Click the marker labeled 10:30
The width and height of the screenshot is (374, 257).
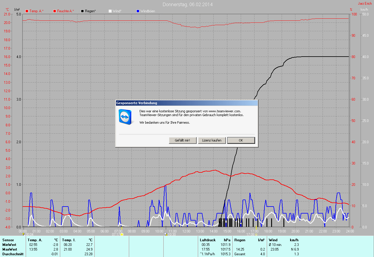166,234
